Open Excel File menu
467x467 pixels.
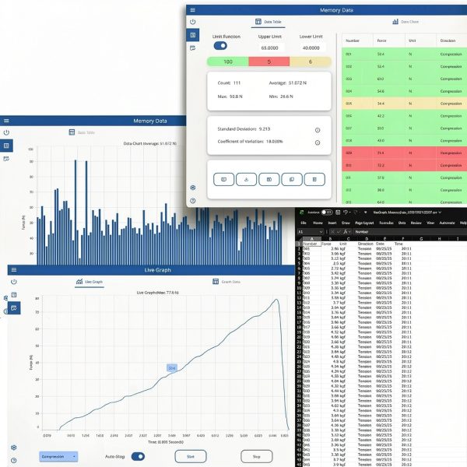coord(304,223)
